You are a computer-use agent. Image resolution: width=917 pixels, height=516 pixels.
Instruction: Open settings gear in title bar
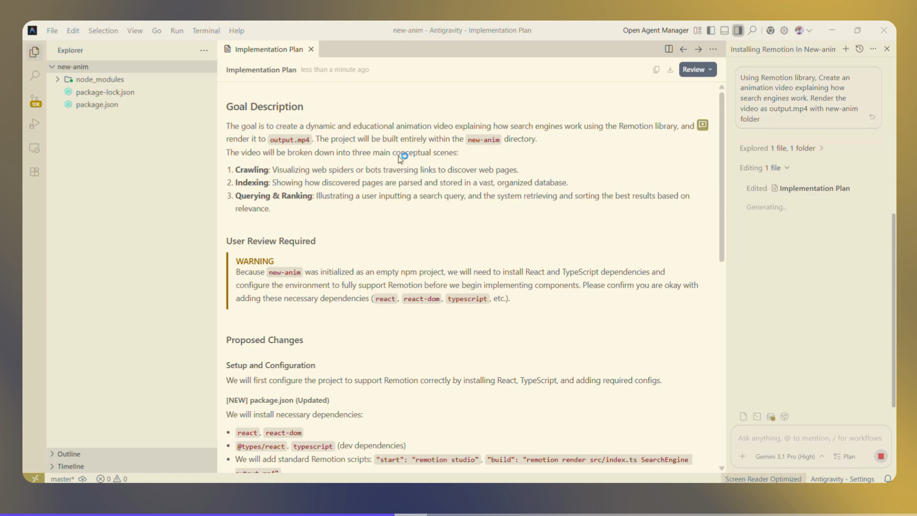[x=784, y=31]
